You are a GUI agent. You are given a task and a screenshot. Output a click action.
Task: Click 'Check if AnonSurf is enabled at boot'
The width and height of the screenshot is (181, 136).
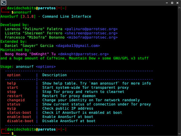point(82,113)
